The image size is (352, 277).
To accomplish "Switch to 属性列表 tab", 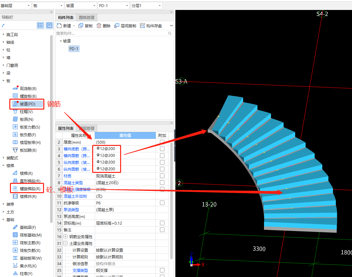I will point(66,128).
